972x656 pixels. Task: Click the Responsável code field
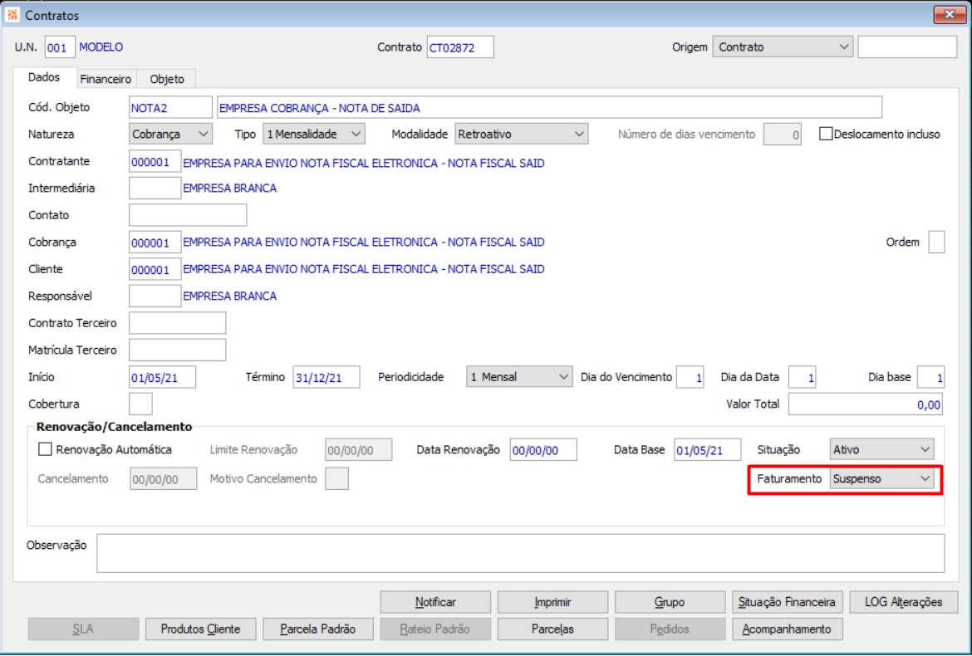(x=155, y=296)
